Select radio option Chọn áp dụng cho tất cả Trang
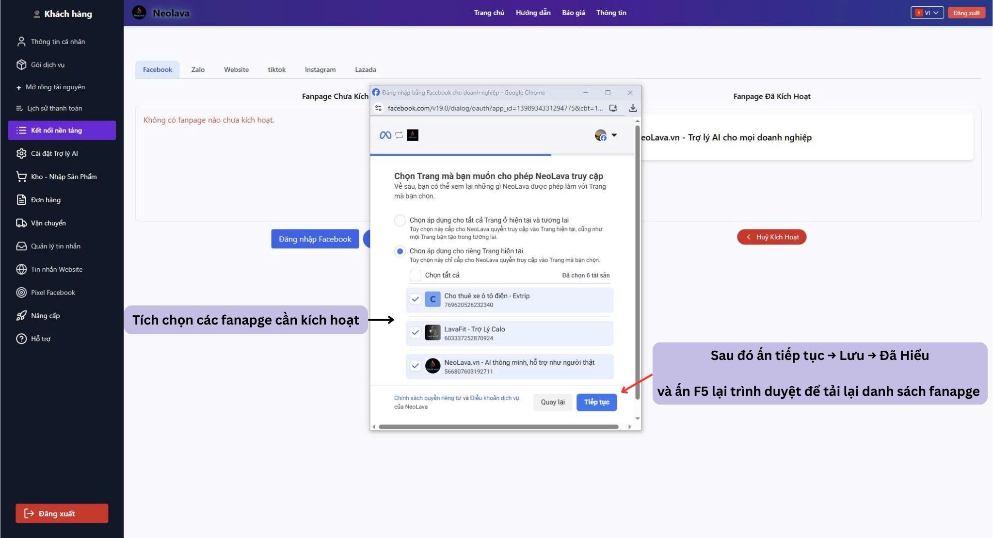Viewport: 993px width, 538px height. click(x=400, y=220)
